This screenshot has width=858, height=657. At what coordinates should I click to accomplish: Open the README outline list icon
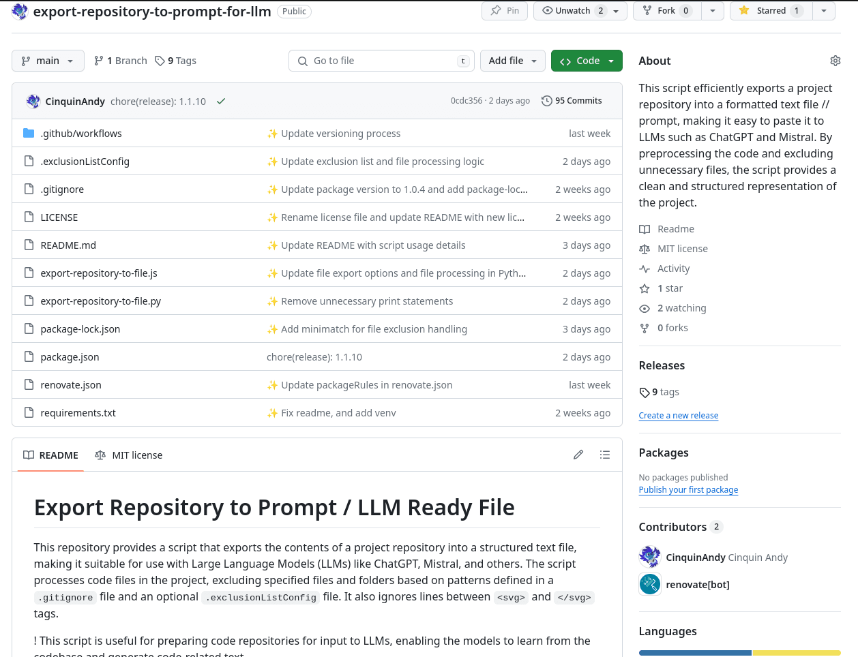click(605, 455)
